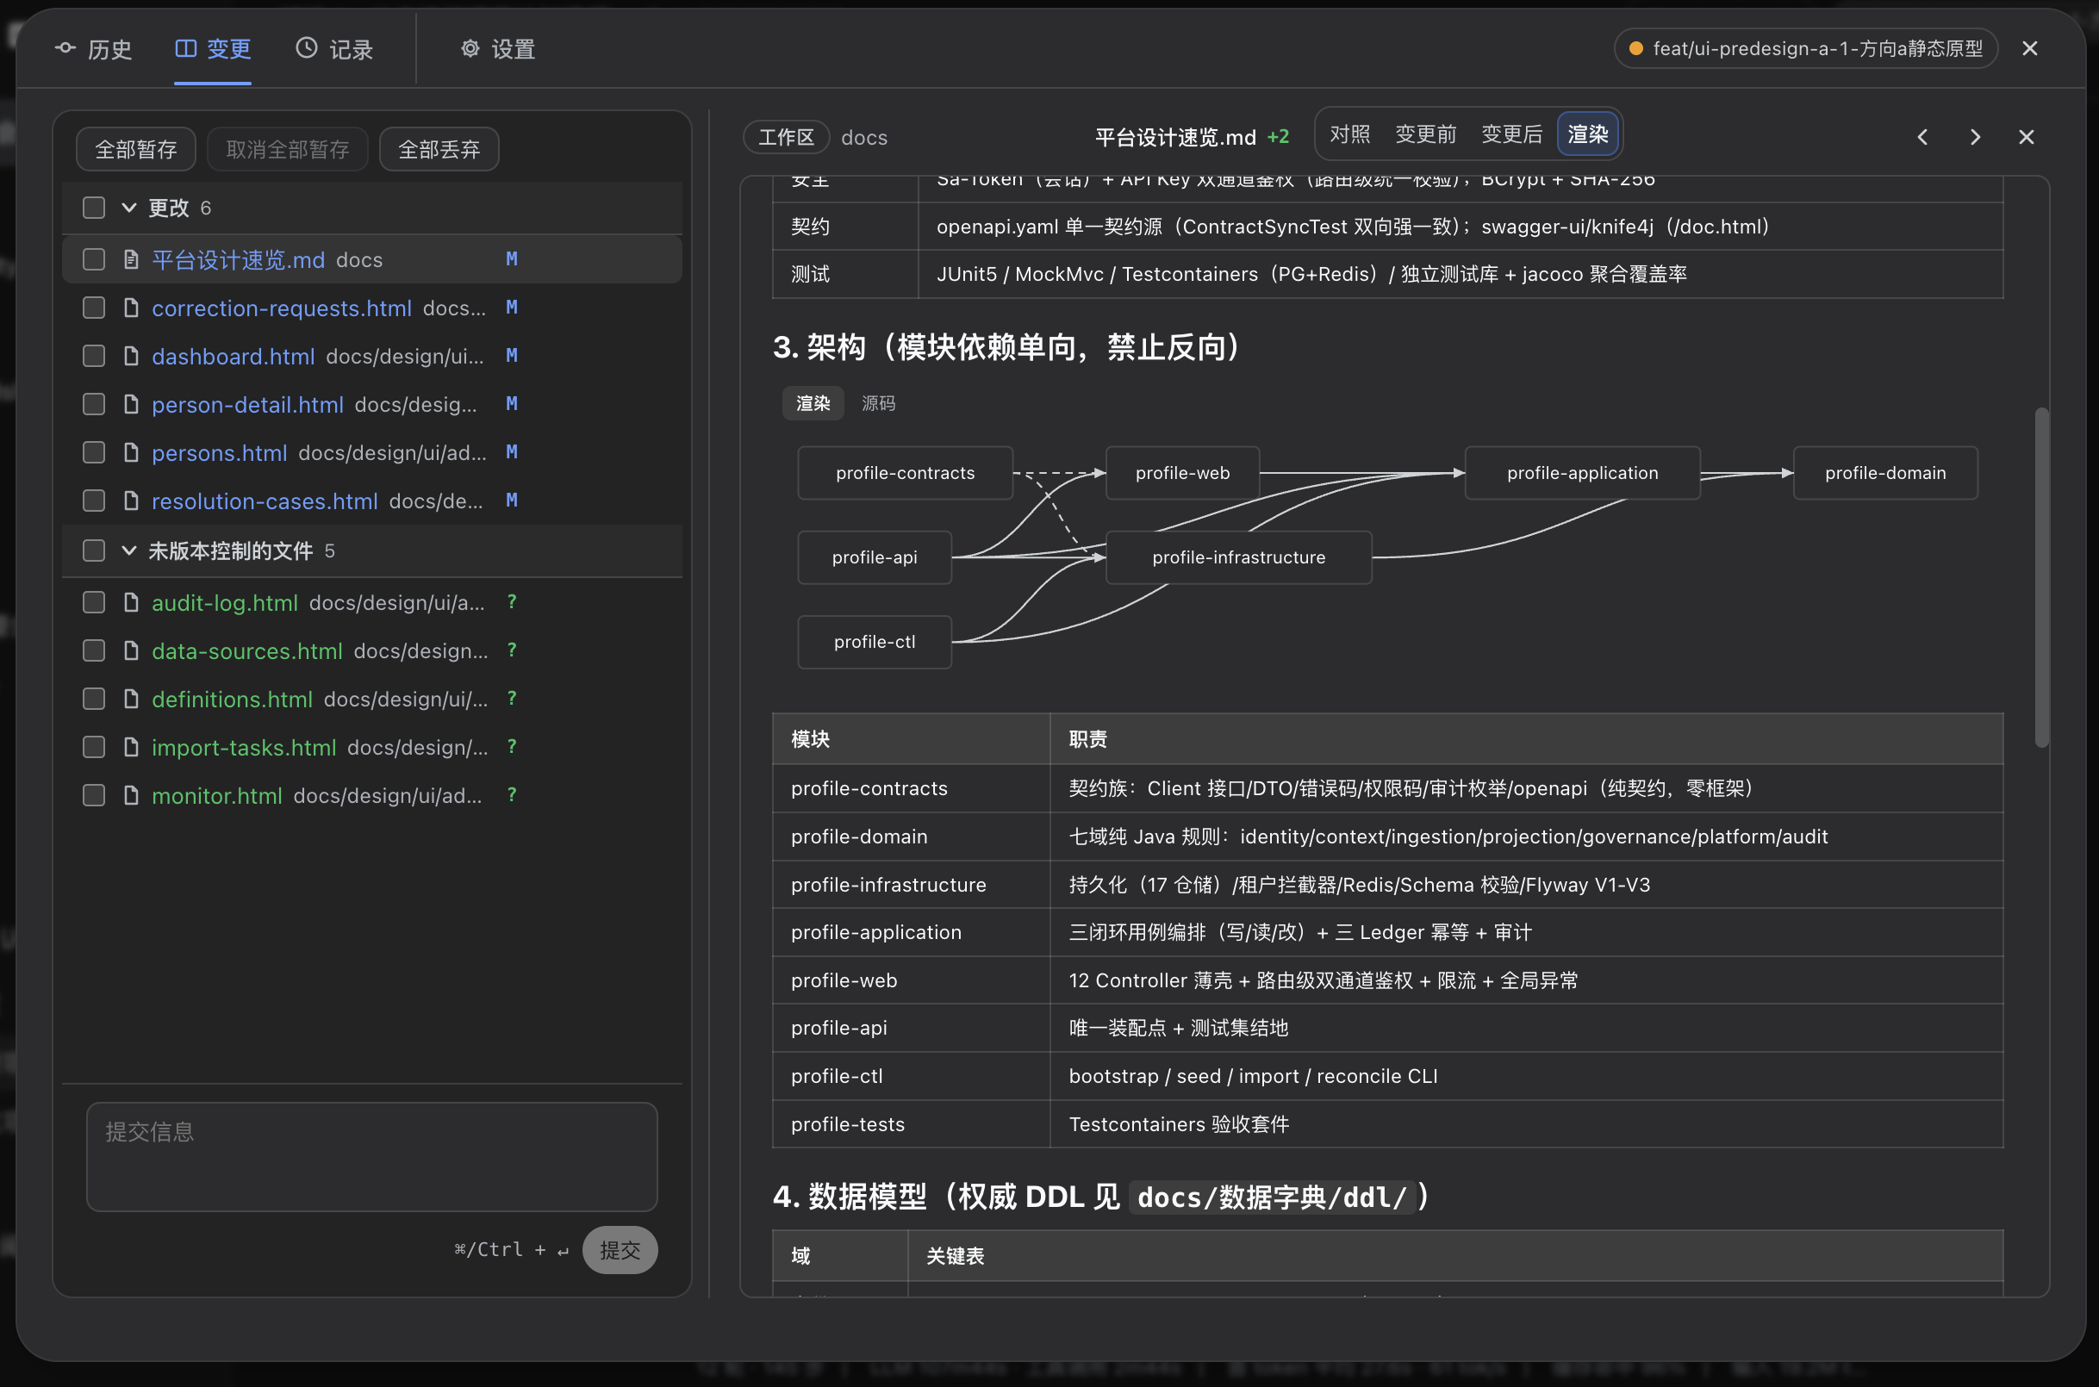Click file icon of monitor.html
Viewport: 2099px width, 1387px height.
pyautogui.click(x=131, y=795)
